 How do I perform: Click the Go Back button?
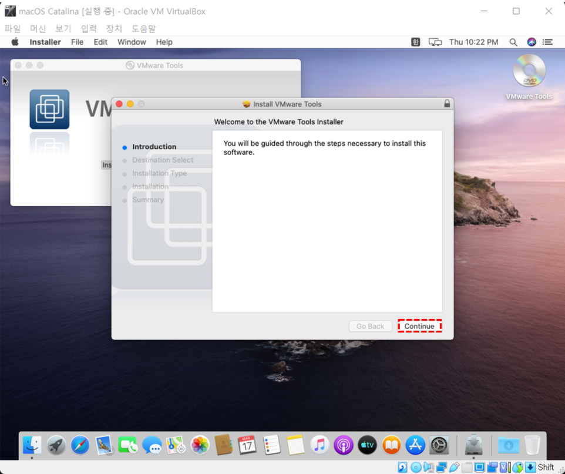370,326
